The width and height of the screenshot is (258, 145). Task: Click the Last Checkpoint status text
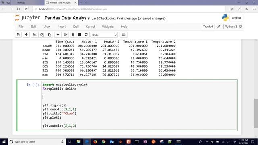click(128, 19)
